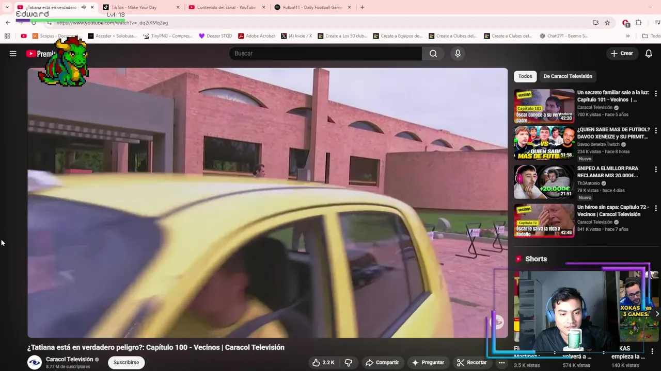The height and width of the screenshot is (371, 661).
Task: Close the TikTok tab
Action: pyautogui.click(x=178, y=7)
